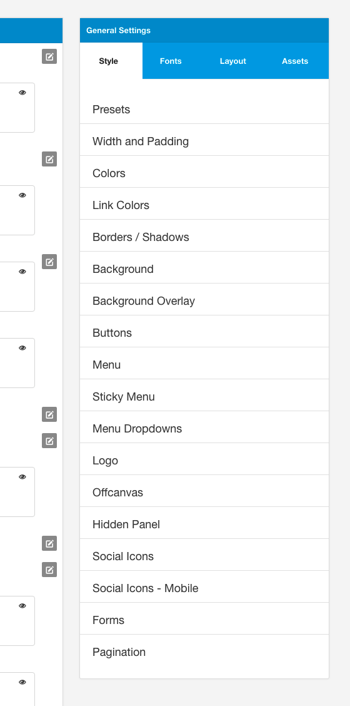Open the Assets tab
The image size is (350, 706).
[x=295, y=61]
